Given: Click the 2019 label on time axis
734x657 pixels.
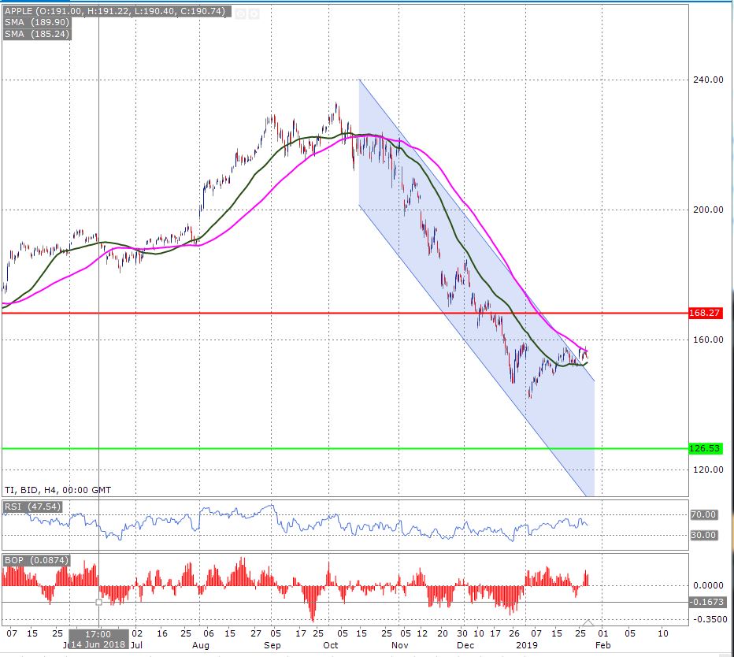Looking at the screenshot, I should point(527,645).
